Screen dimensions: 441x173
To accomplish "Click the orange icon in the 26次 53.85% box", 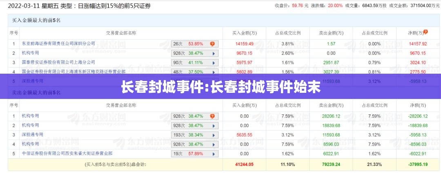I will tap(212, 44).
